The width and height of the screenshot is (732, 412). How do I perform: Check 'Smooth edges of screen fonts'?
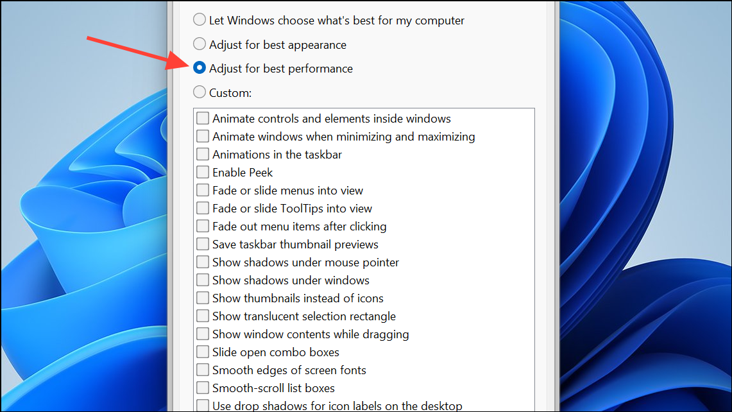click(203, 370)
